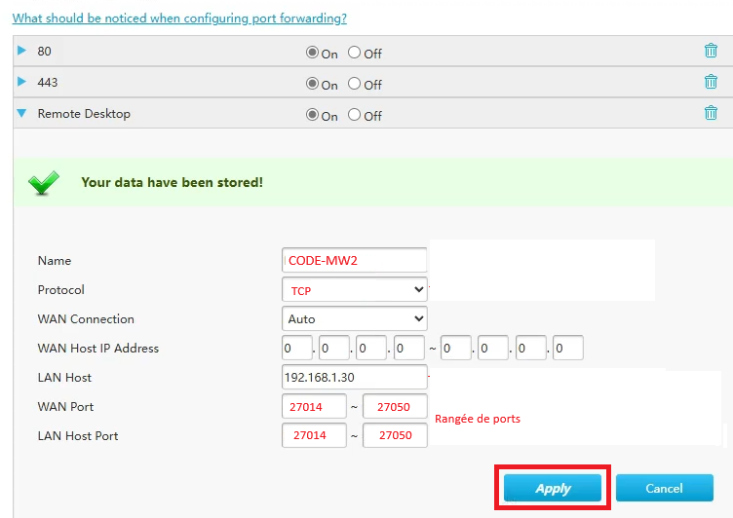
Task: Click the Apply button
Action: 553,488
